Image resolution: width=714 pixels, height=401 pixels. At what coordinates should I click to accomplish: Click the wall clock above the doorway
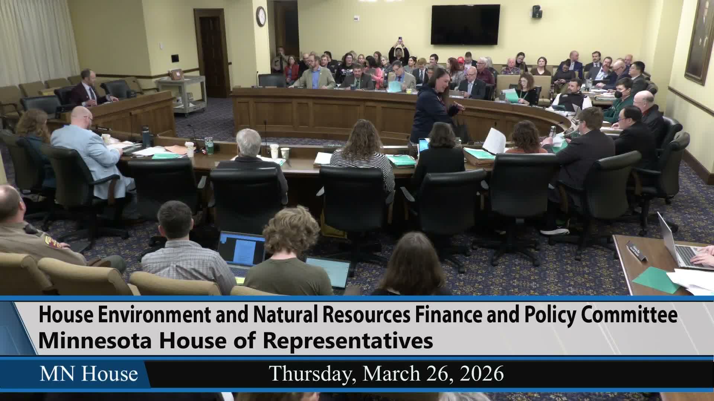pos(261,16)
